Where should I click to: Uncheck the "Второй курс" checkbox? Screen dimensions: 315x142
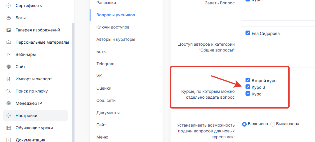(248, 80)
